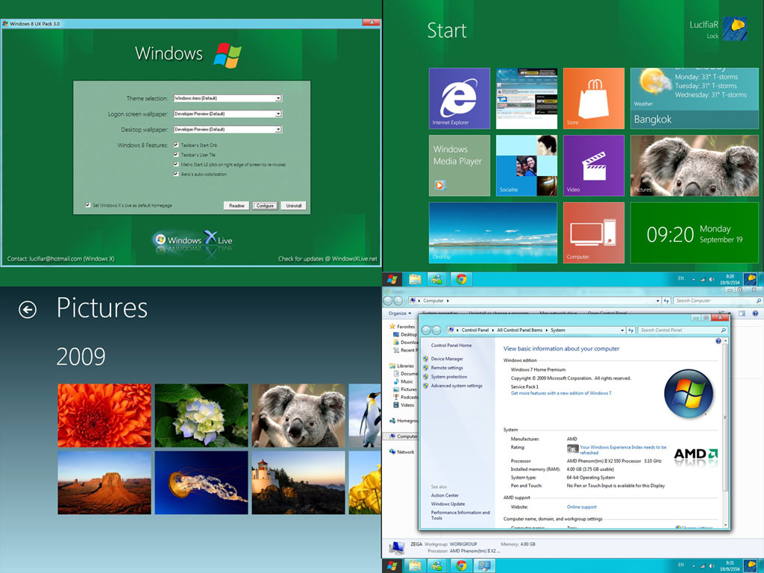The width and height of the screenshot is (764, 573).
Task: Launch Google Chrome from the taskbar
Action: tap(462, 277)
